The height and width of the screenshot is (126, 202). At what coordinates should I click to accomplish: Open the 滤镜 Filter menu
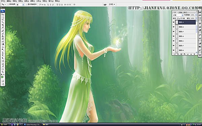tap(32, 1)
